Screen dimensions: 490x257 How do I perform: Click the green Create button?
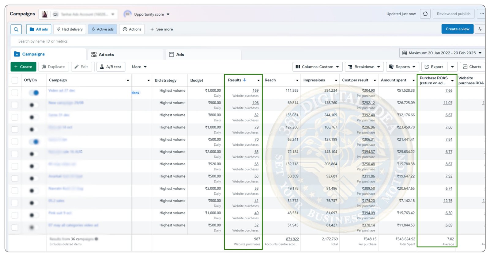point(23,67)
